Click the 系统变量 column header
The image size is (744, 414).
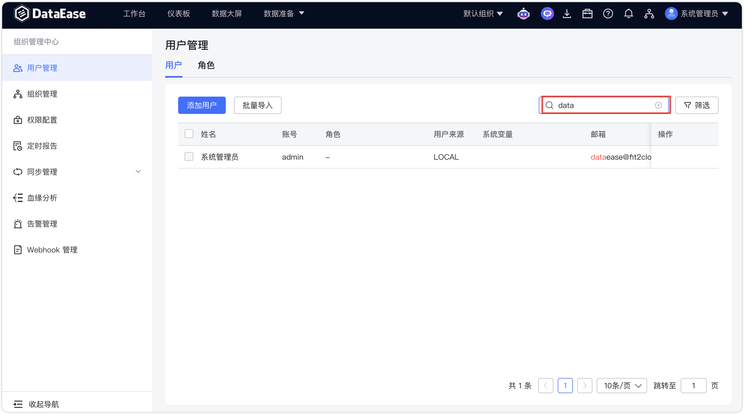[498, 134]
